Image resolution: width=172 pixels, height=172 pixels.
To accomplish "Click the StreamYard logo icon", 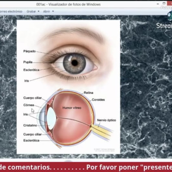I will (170, 16).
